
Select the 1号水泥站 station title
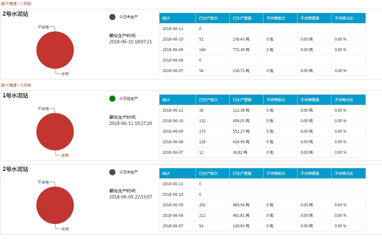[15, 96]
